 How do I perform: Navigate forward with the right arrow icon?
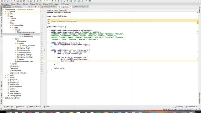click(x=37, y=1)
